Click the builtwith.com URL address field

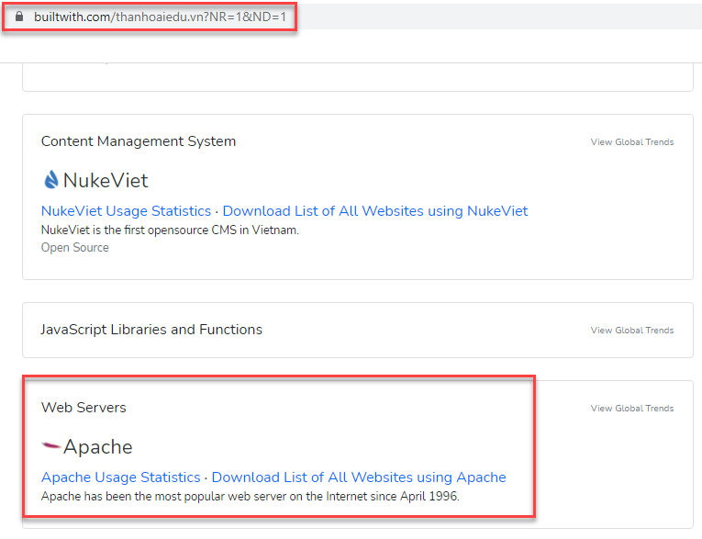(160, 17)
